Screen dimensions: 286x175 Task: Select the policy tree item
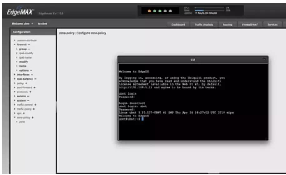20,83
